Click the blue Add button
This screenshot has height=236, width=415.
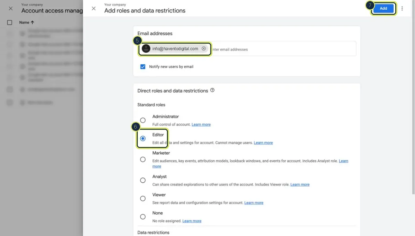(x=383, y=8)
